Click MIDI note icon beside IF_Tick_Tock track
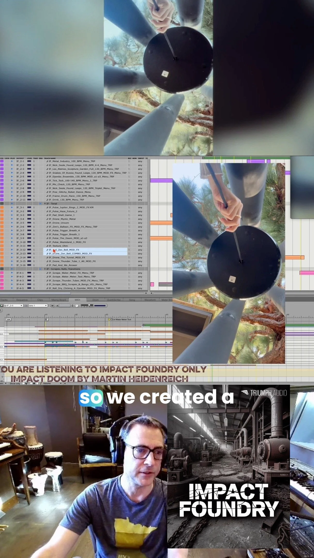Image resolution: width=314 pixels, height=558 pixels. [x=47, y=181]
